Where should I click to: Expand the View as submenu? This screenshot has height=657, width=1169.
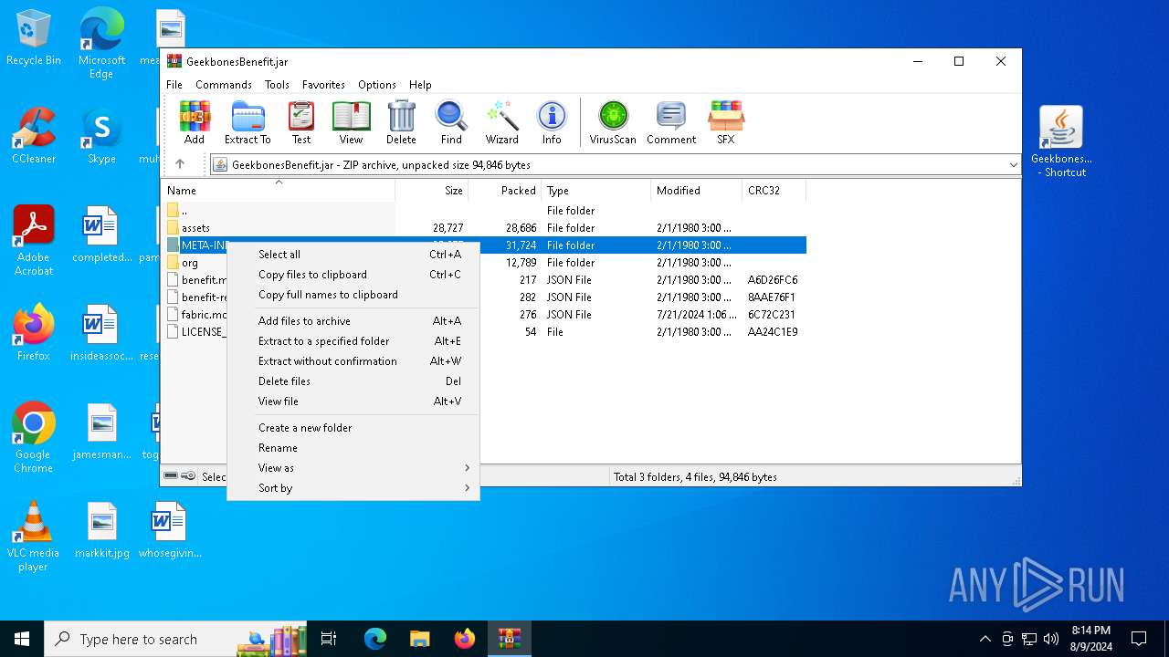[x=353, y=468]
